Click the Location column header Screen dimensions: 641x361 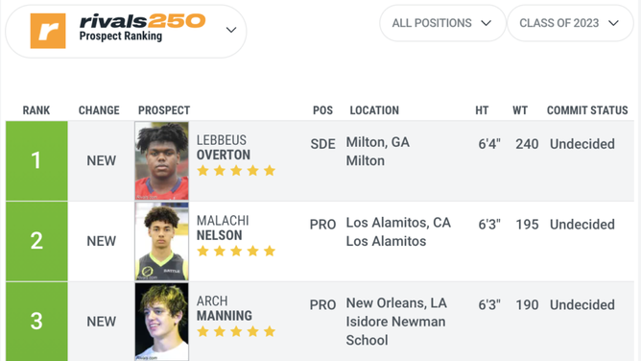tap(374, 110)
